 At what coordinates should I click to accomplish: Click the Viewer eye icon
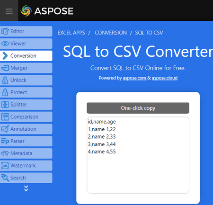click(5, 44)
